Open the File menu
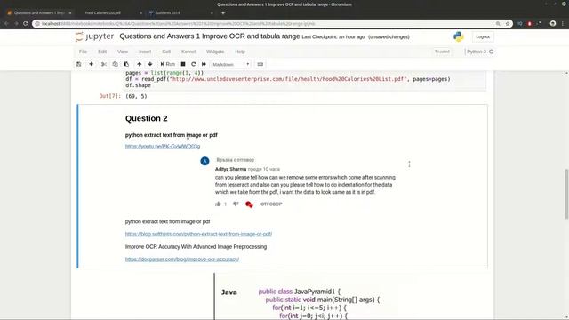 (x=83, y=52)
